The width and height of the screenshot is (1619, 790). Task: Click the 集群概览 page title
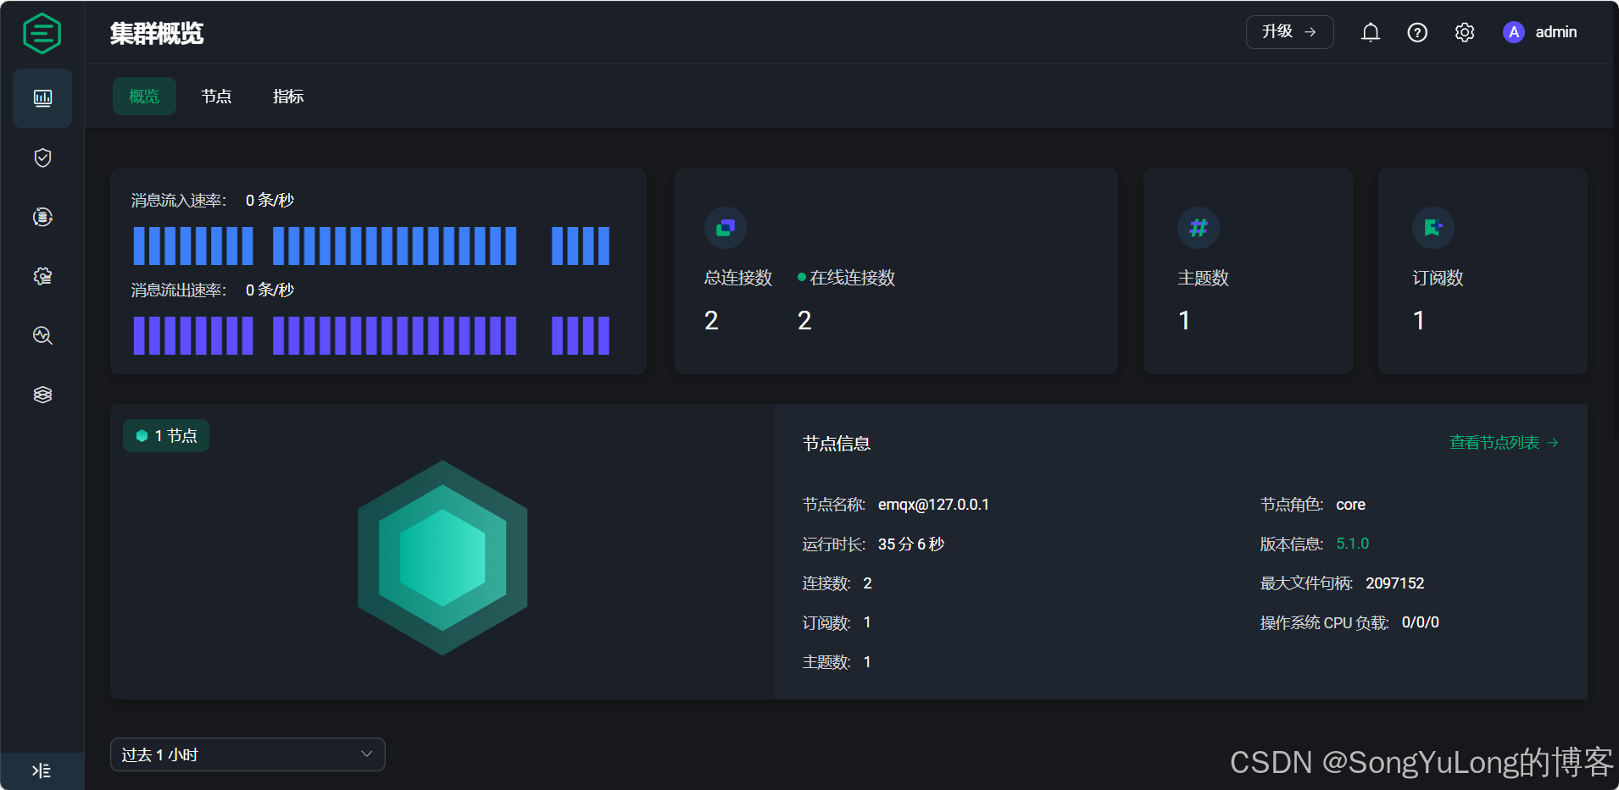[157, 34]
